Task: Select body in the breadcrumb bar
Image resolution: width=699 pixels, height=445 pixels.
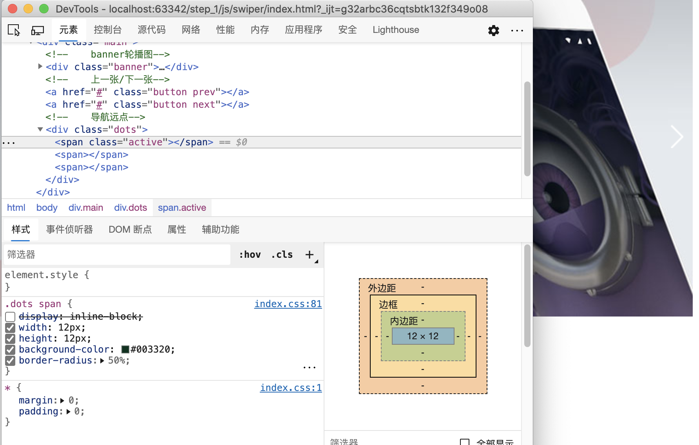Action: [x=47, y=208]
